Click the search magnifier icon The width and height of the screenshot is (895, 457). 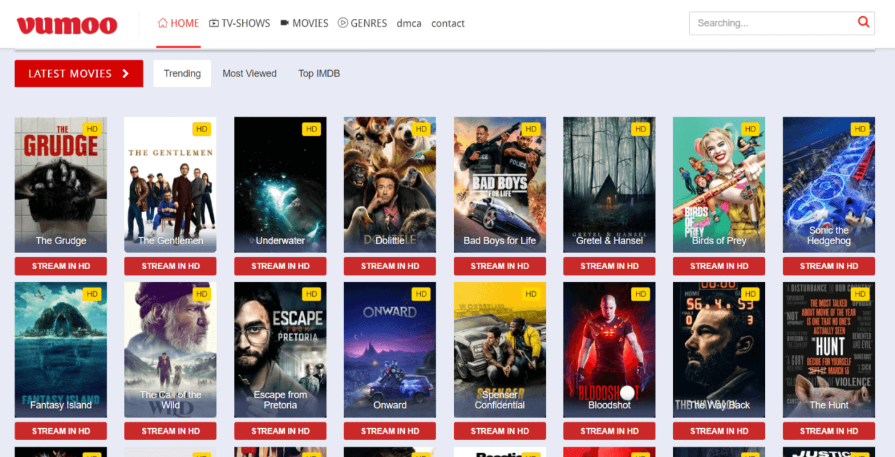click(x=864, y=23)
